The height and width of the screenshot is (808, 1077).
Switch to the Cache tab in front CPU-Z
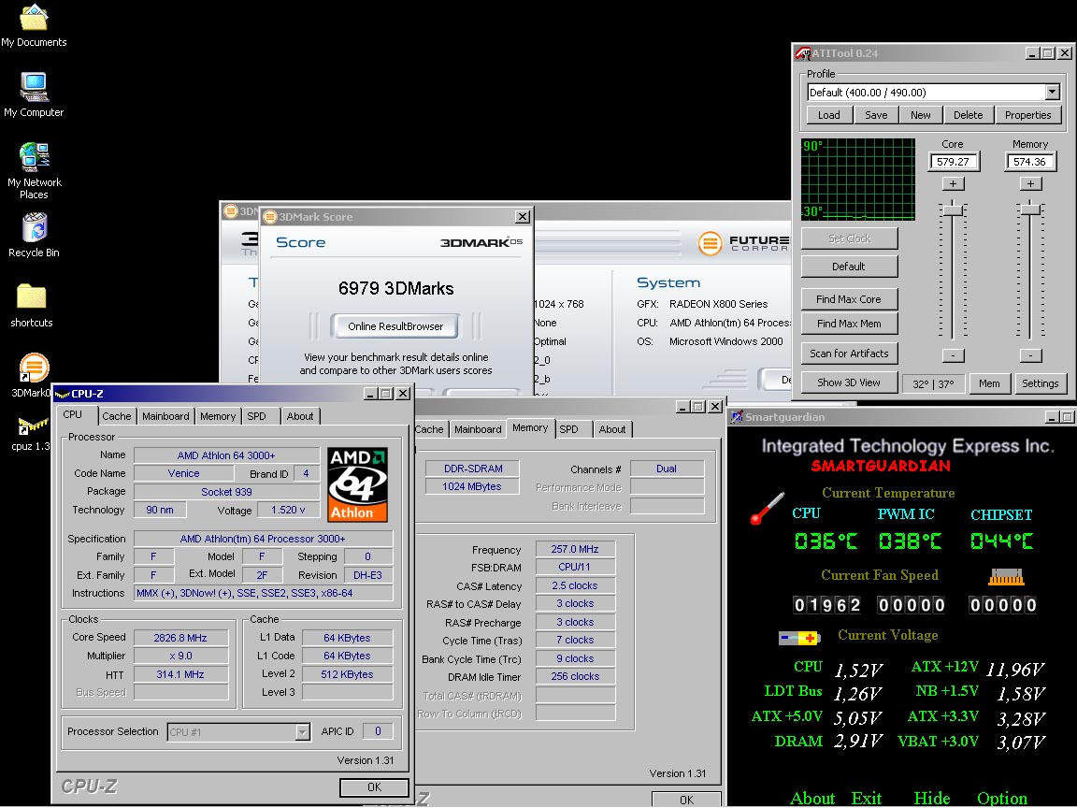point(117,416)
